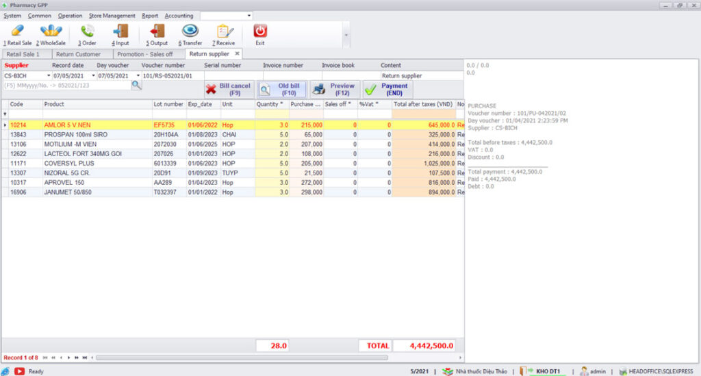This screenshot has height=376, width=701.
Task: Open the Transfer eye icon
Action: pyautogui.click(x=190, y=32)
